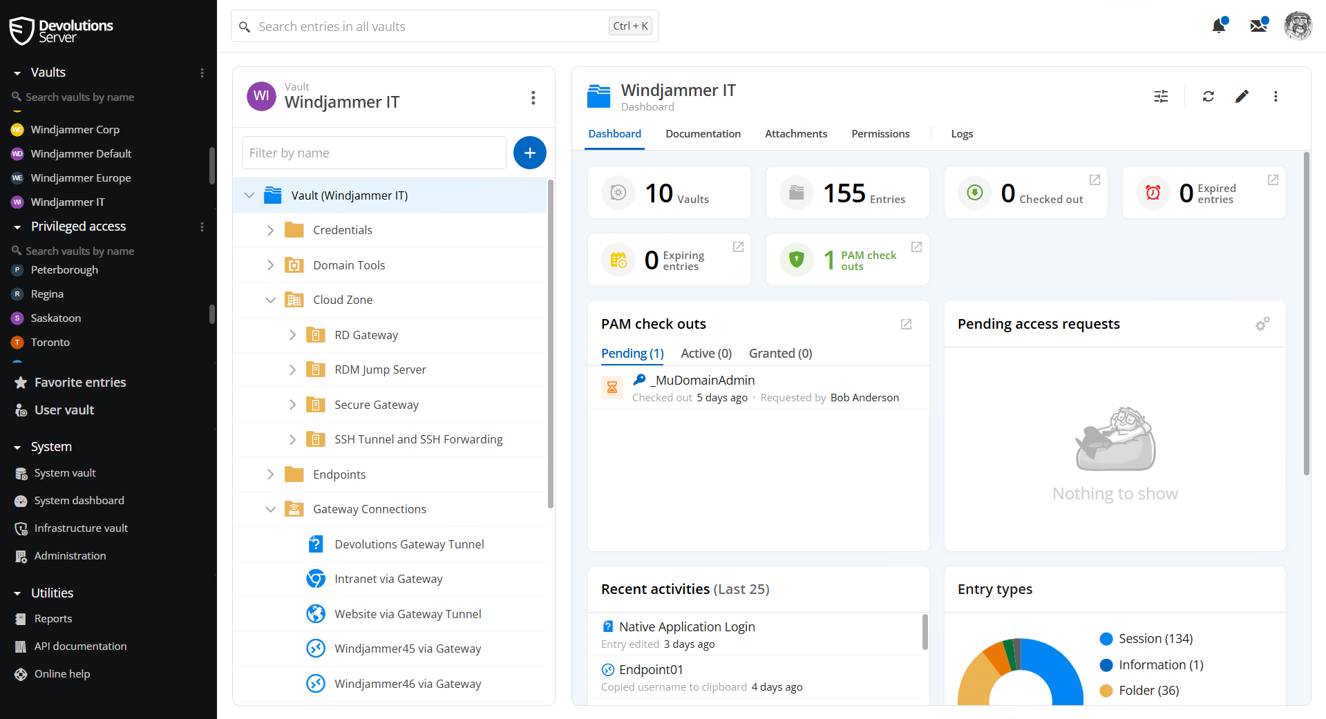Open Online help link
The height and width of the screenshot is (719, 1326).
point(62,674)
